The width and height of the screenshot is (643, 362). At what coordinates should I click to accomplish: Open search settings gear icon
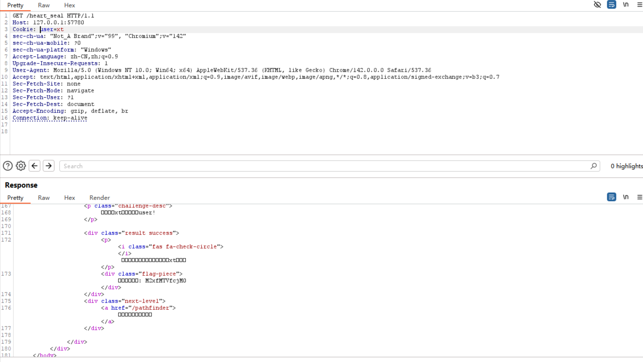click(21, 166)
